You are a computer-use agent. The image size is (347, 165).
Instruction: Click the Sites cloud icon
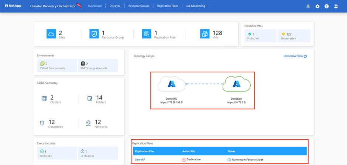51,34
